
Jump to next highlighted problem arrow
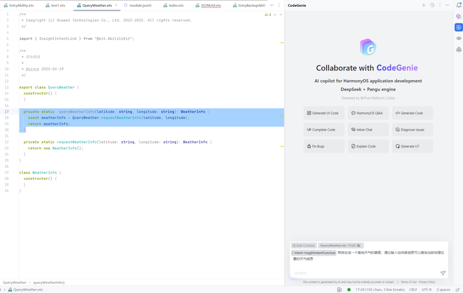coord(281,15)
